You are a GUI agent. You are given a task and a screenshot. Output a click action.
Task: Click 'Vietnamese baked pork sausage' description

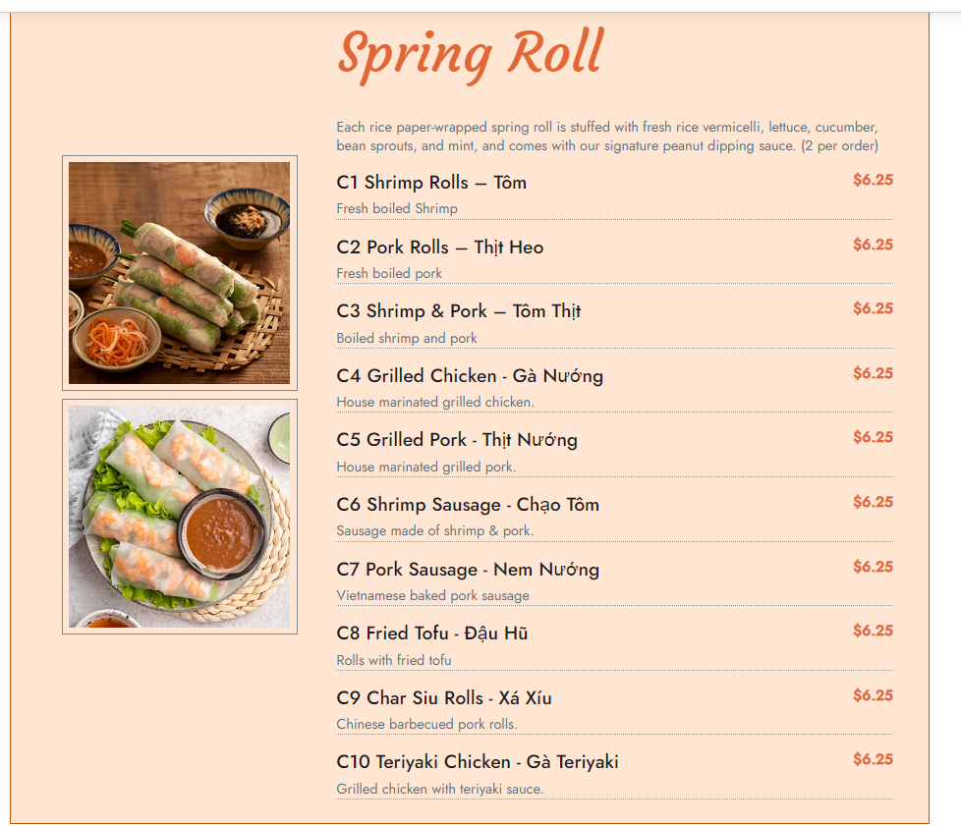pos(432,595)
